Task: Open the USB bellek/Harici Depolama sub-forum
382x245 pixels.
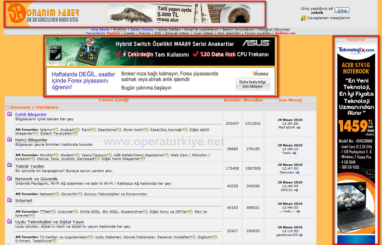Action: [x=138, y=155]
